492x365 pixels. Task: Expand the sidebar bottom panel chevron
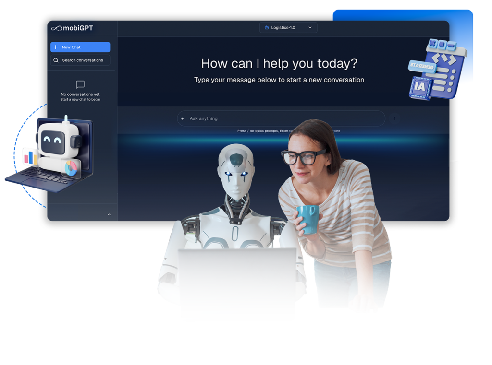109,214
